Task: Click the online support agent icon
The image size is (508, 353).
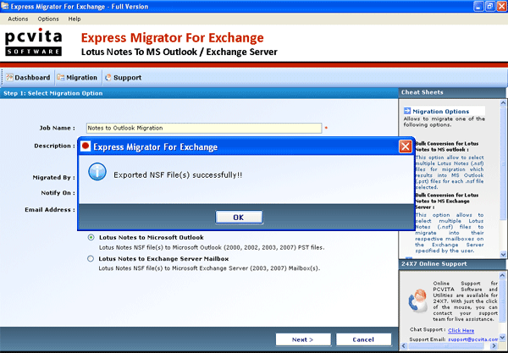Action: pos(415,303)
